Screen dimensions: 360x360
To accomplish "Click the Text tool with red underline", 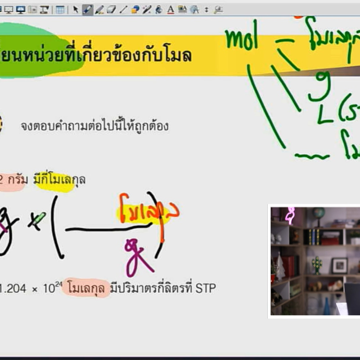I will click(170, 10).
